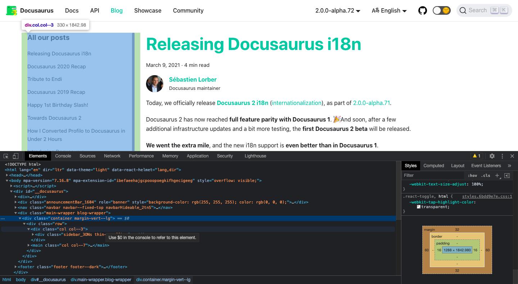
Task: Switch to the Console tab
Action: tap(63, 156)
